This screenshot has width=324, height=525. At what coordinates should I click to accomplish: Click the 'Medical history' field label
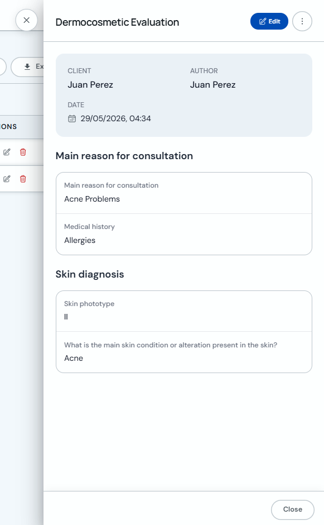[89, 227]
